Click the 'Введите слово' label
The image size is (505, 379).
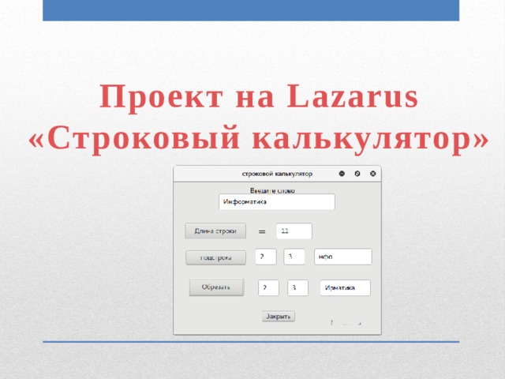[272, 190]
